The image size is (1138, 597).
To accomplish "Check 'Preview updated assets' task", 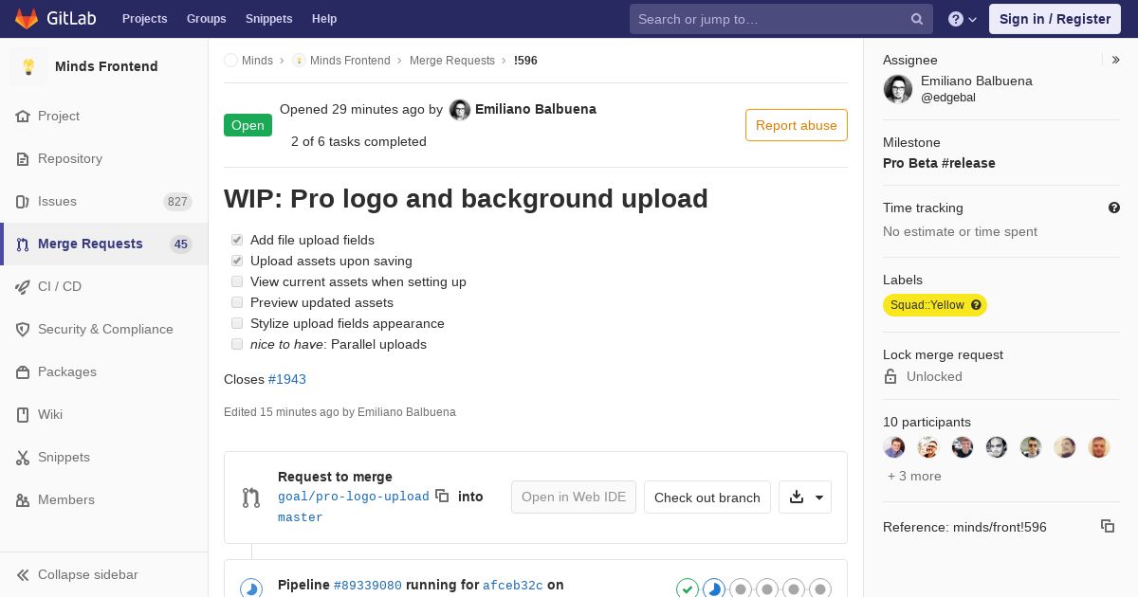I will coord(237,302).
